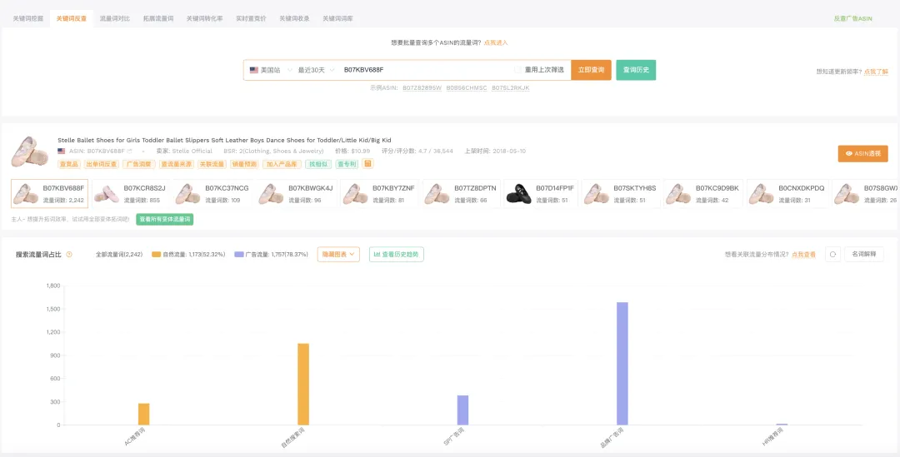Open the main ballet shoe product image
This screenshot has height=457, width=900.
tap(30, 152)
